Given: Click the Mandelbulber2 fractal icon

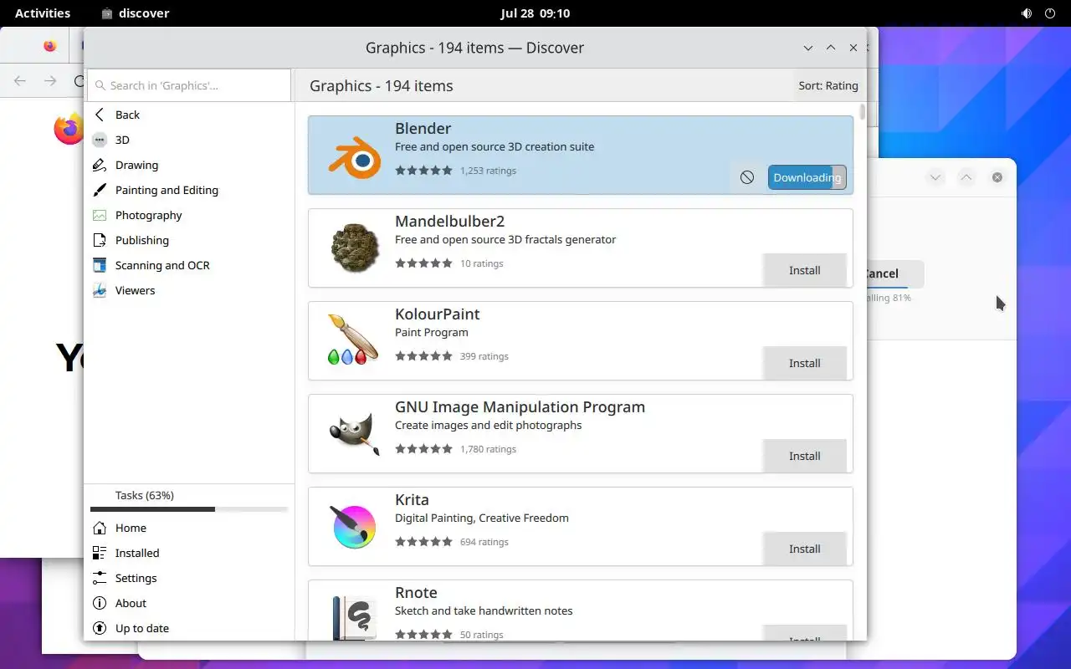Looking at the screenshot, I should pos(355,248).
